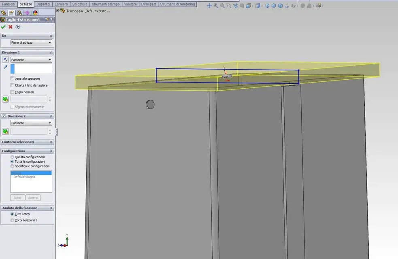Click the circular hole on the model face
Image resolution: width=398 pixels, height=259 pixels.
click(x=150, y=104)
